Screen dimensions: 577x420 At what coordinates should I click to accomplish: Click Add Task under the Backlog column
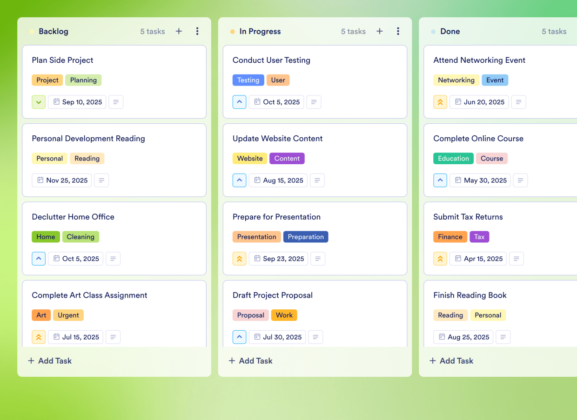[49, 360]
